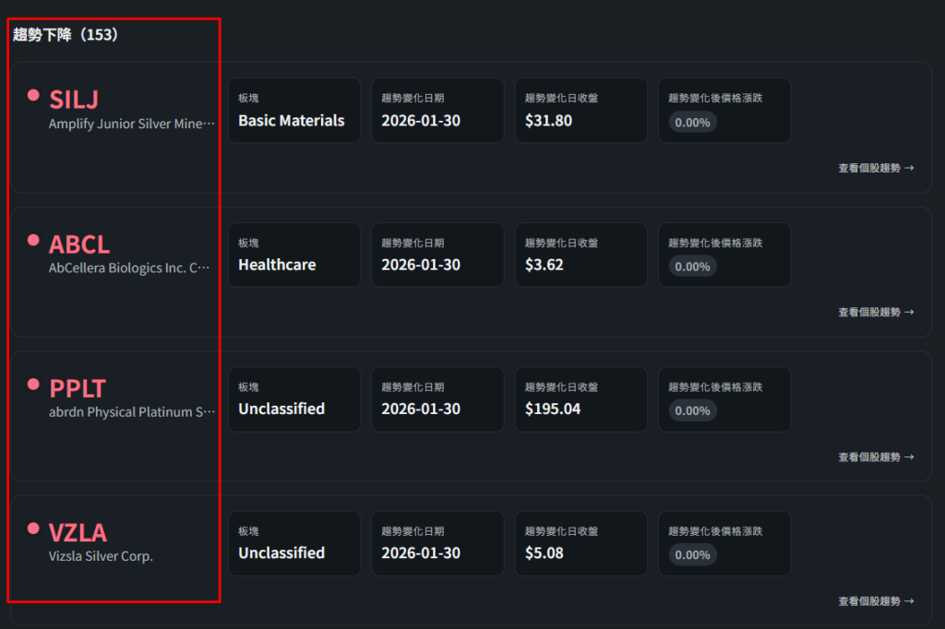This screenshot has width=945, height=629.
Task: View individual stock trend for PPLT
Action: click(876, 457)
